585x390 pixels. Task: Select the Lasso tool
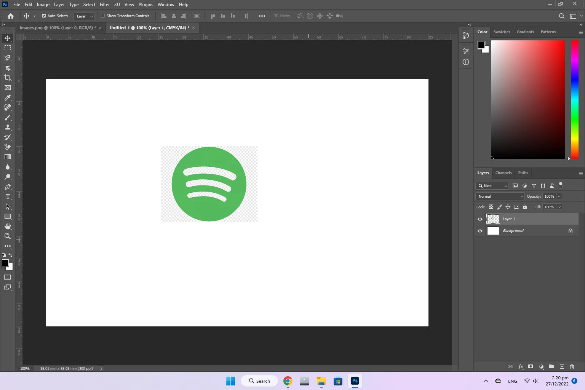pyautogui.click(x=8, y=58)
